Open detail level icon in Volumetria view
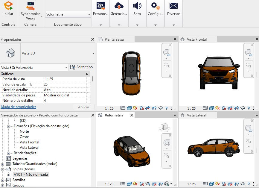Image resolution: width=259 pixels, height=188 pixels. (123, 184)
